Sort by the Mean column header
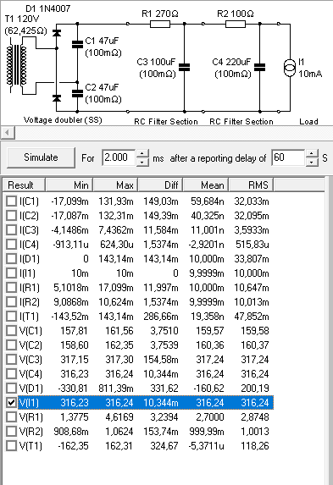Viewport: 333px width, 485px height. (x=206, y=185)
